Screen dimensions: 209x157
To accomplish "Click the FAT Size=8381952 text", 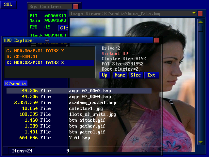I will (x=122, y=64).
